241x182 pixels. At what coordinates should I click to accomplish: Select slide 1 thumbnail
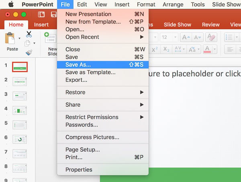pyautogui.click(x=20, y=67)
